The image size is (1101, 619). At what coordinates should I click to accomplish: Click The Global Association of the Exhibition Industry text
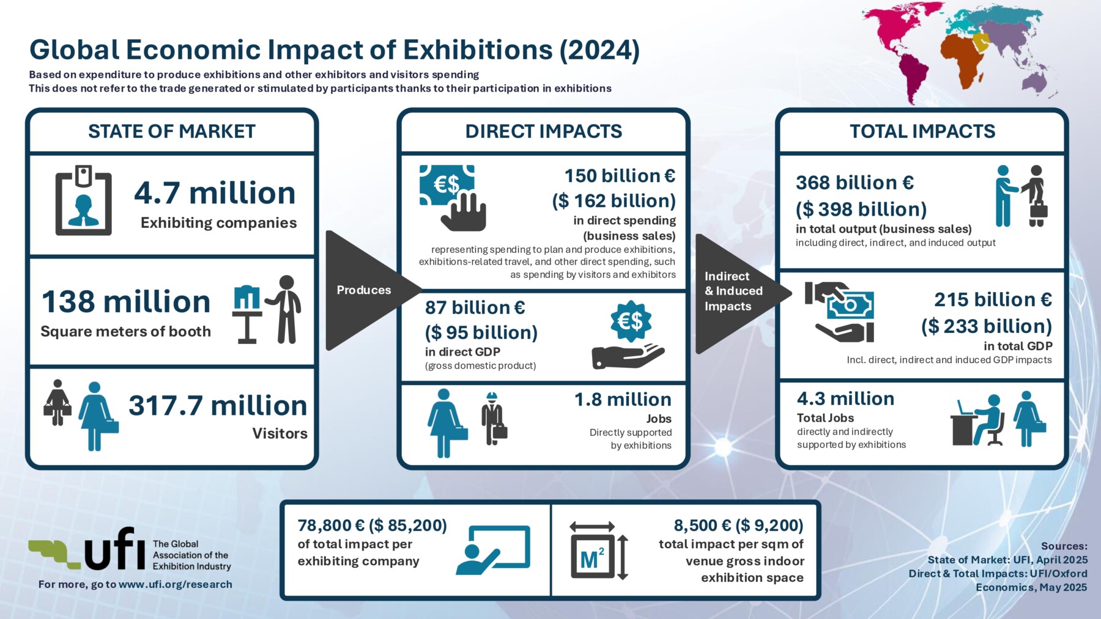point(191,555)
